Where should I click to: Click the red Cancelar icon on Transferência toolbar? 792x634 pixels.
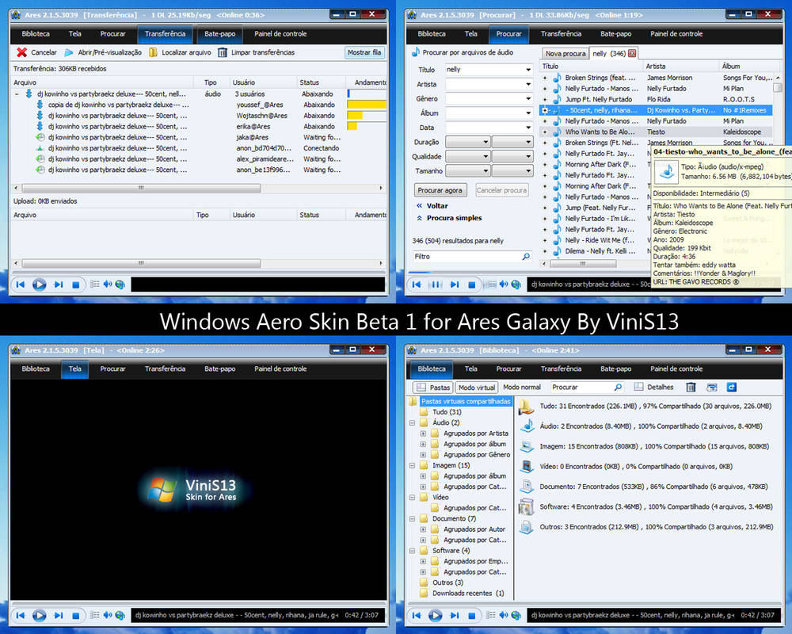22,53
